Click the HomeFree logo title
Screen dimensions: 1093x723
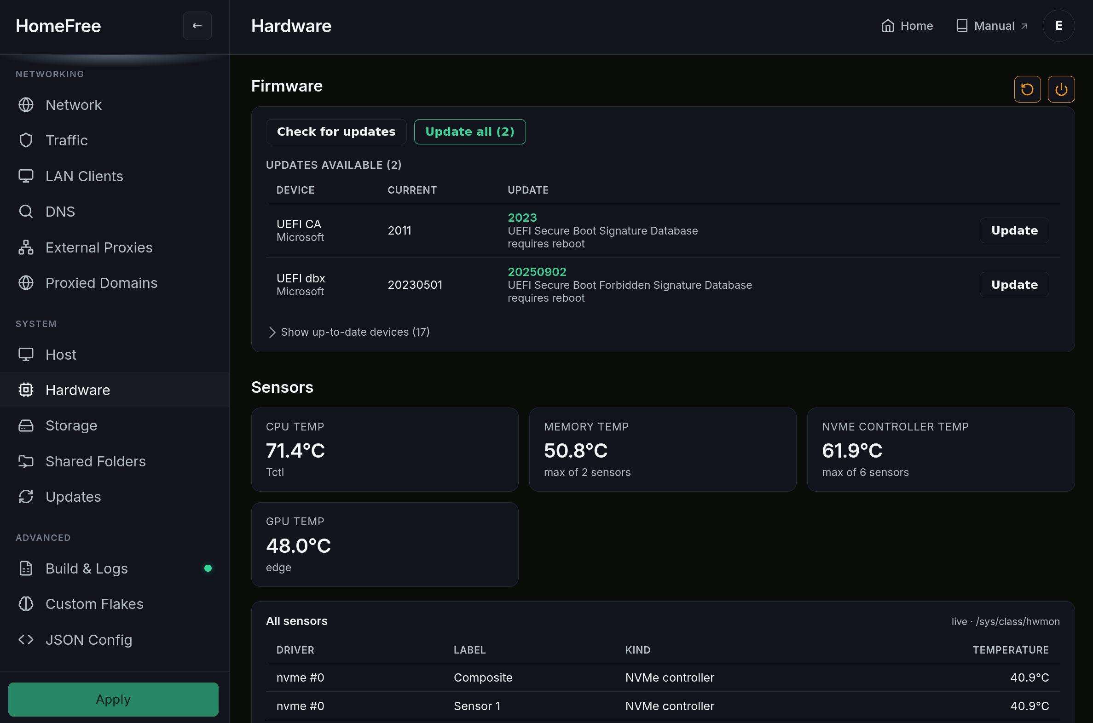(x=58, y=26)
